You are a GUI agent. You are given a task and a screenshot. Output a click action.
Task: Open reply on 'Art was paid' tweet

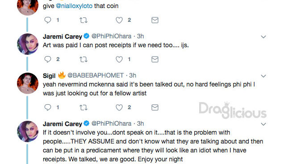coord(48,59)
